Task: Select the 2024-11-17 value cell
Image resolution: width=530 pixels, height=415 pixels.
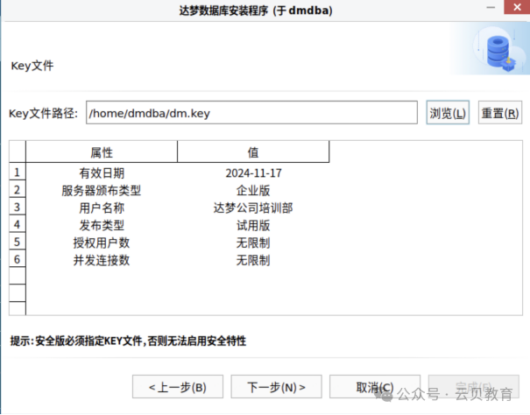Action: pos(253,173)
